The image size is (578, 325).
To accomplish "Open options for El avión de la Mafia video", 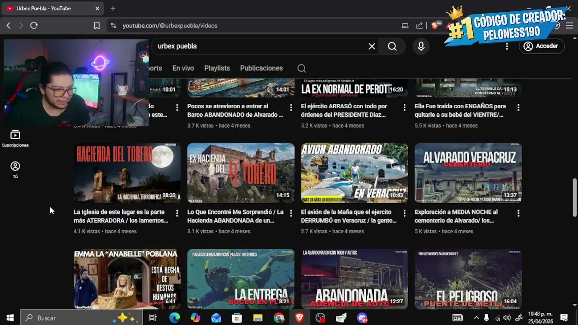I will [405, 213].
